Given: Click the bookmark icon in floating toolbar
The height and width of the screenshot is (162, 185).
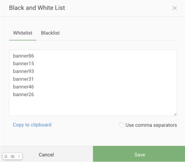Looking at the screenshot, I should tap(6, 156).
